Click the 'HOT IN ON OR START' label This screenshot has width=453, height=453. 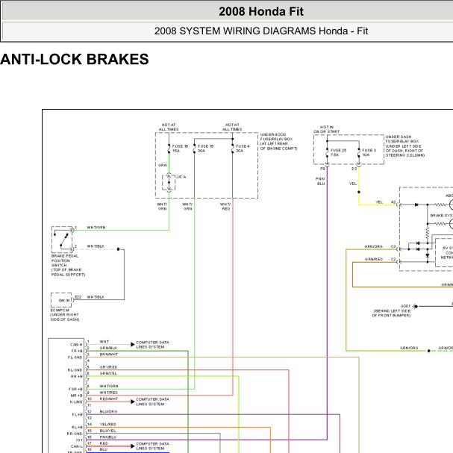tap(327, 129)
